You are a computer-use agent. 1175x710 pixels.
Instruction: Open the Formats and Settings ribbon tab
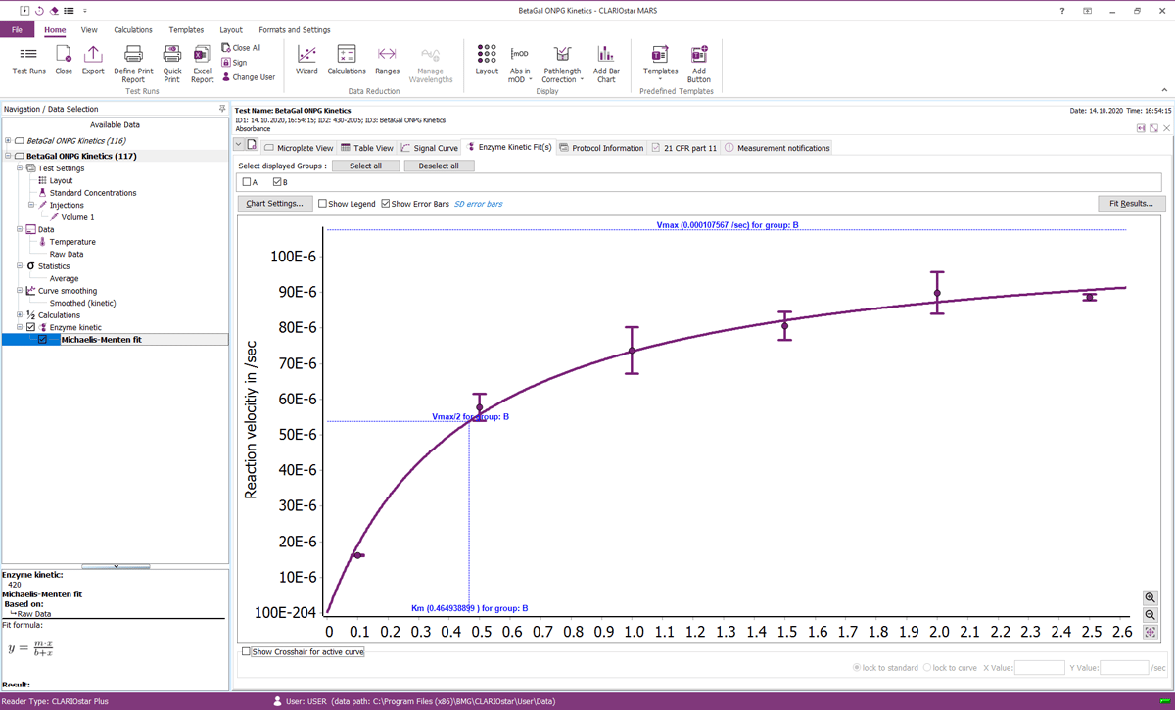(x=297, y=29)
